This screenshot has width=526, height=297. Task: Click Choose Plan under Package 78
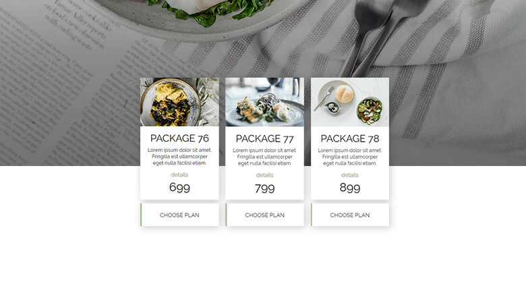(x=350, y=215)
